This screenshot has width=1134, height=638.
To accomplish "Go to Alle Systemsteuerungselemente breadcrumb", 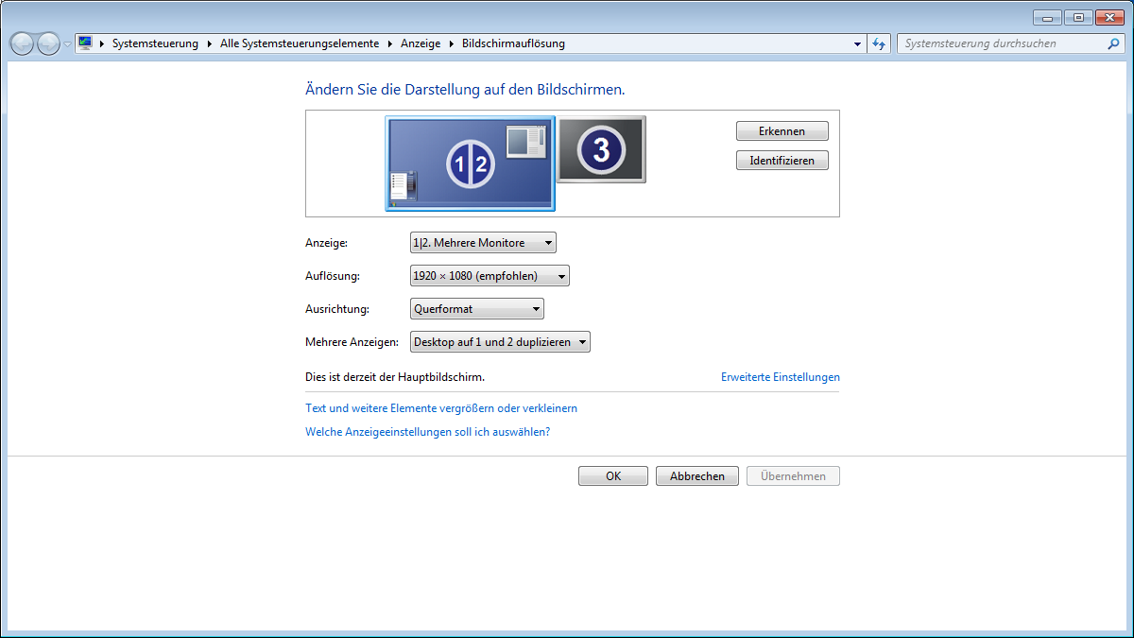I will pos(300,43).
